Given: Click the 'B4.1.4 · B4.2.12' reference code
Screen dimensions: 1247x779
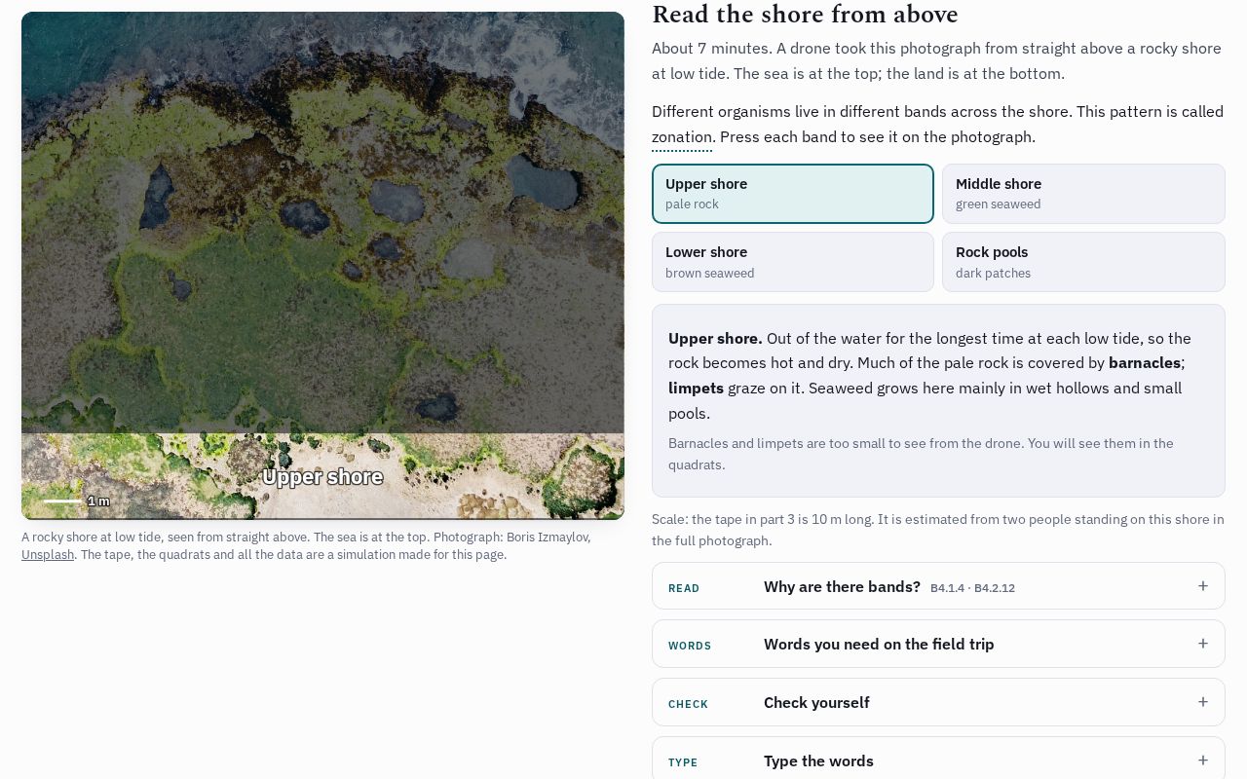Looking at the screenshot, I should pyautogui.click(x=972, y=588).
